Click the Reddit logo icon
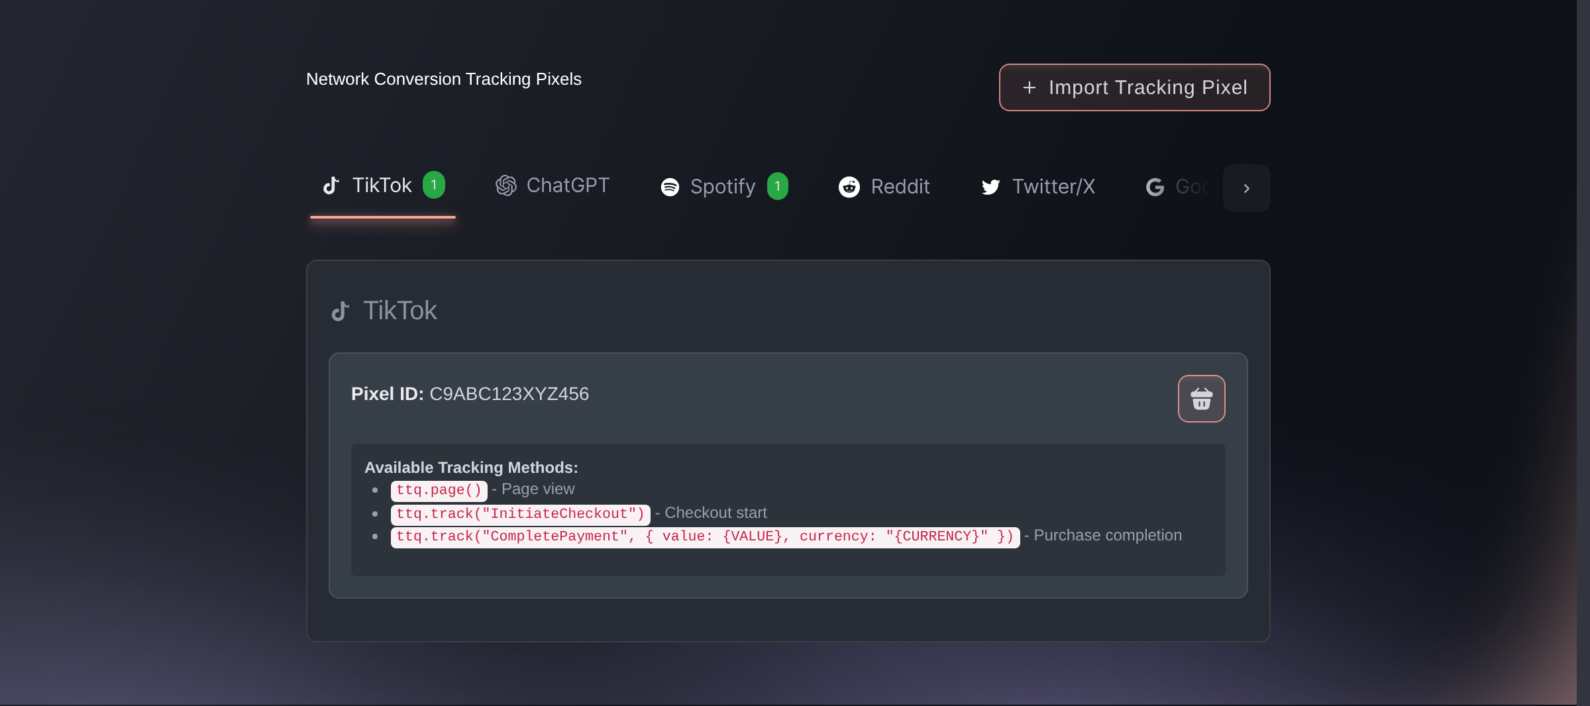Viewport: 1590px width, 706px height. click(849, 187)
